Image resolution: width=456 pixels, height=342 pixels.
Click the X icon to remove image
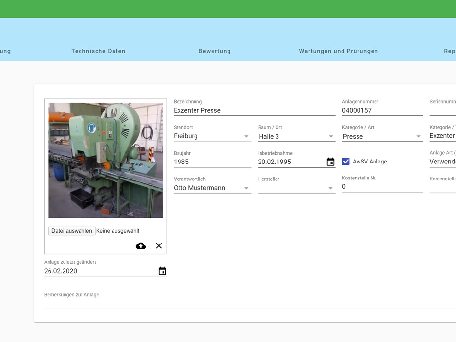coord(159,246)
